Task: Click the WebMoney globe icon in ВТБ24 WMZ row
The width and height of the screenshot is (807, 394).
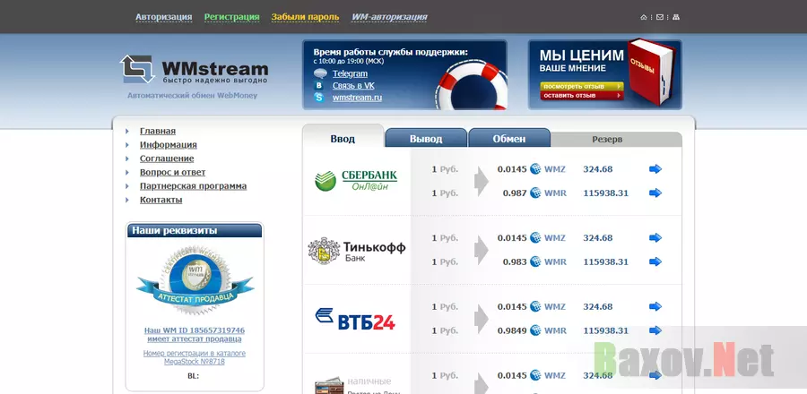Action: click(536, 306)
